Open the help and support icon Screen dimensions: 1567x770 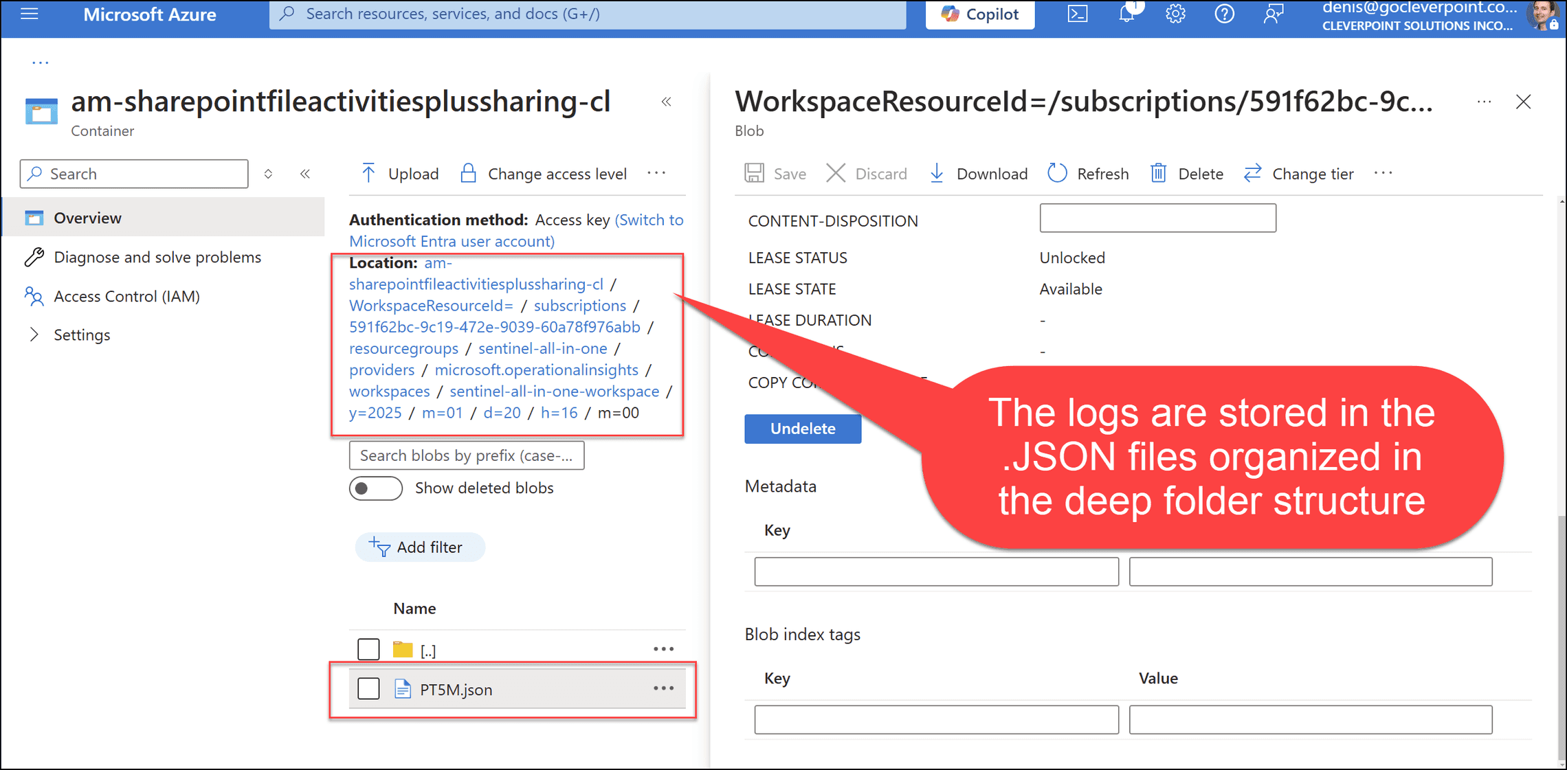pyautogui.click(x=1224, y=14)
